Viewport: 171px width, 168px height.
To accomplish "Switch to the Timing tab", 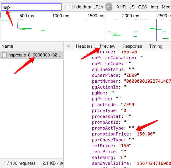I will click(156, 46).
